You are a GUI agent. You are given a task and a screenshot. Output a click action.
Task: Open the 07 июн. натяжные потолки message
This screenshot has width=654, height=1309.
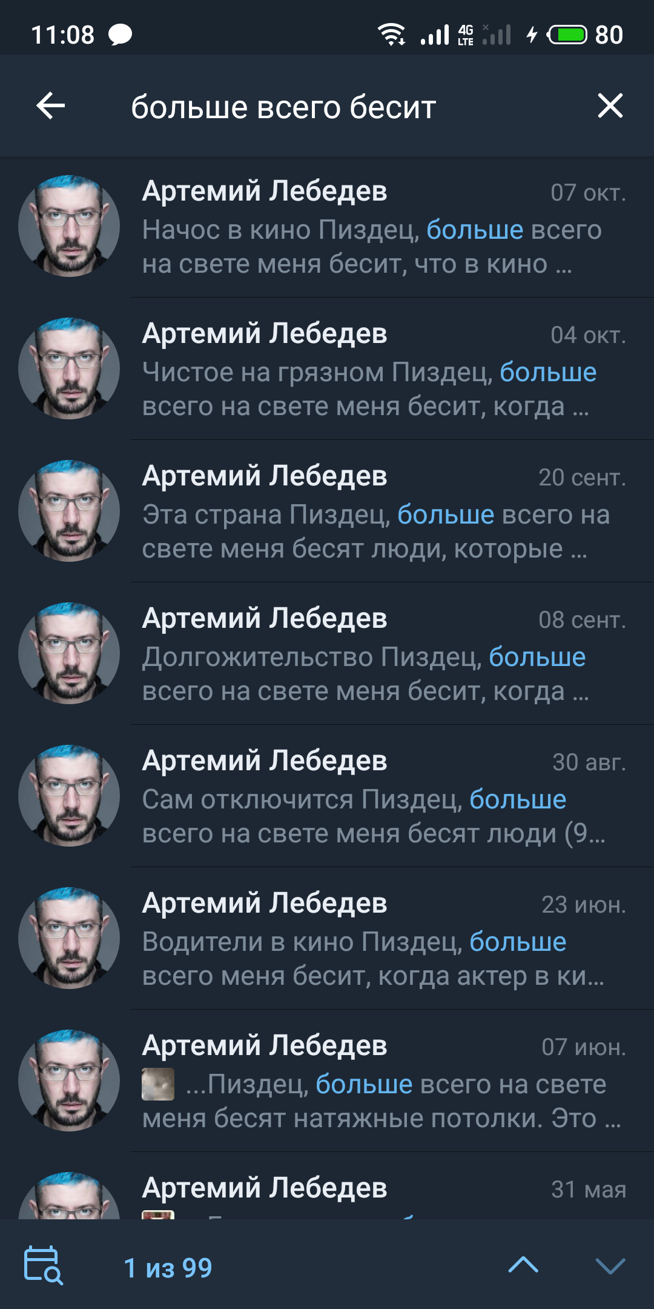[327, 1081]
